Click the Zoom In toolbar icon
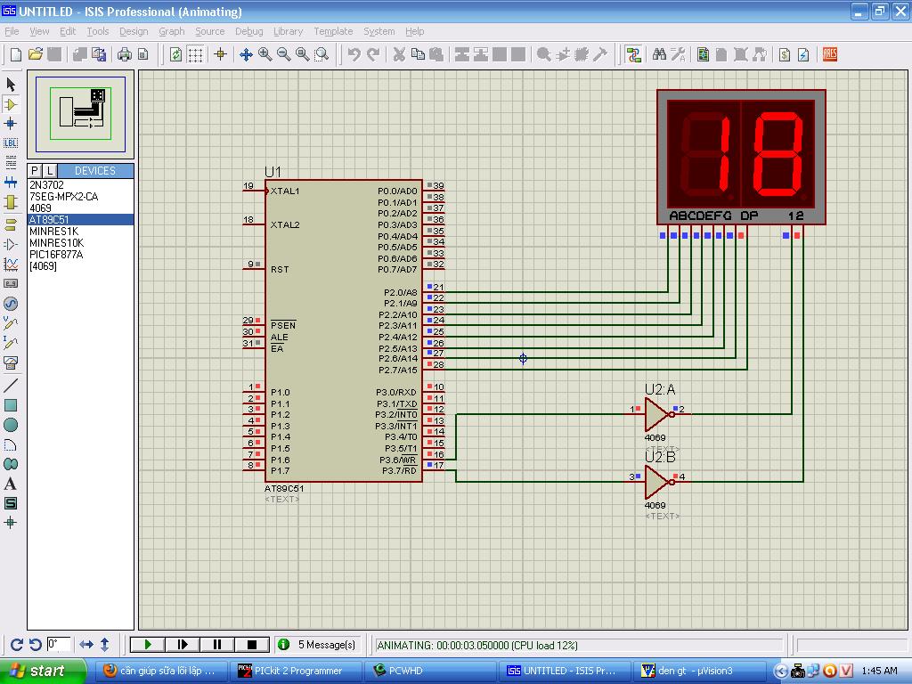 click(265, 54)
